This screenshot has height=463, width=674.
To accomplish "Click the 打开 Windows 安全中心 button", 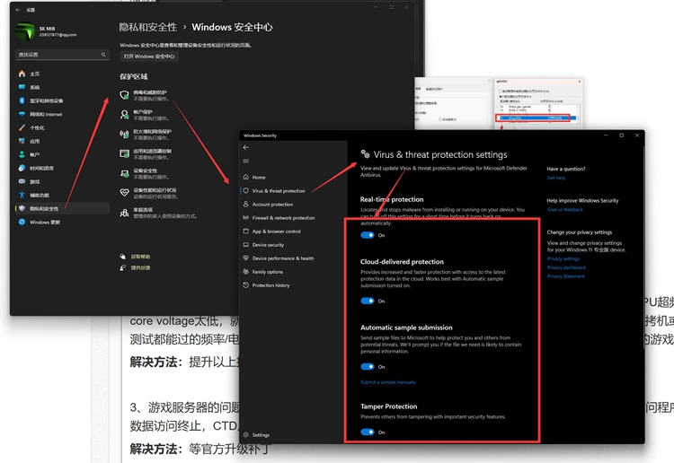I will pos(150,57).
